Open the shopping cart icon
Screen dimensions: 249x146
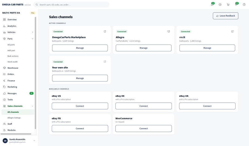point(228,5)
